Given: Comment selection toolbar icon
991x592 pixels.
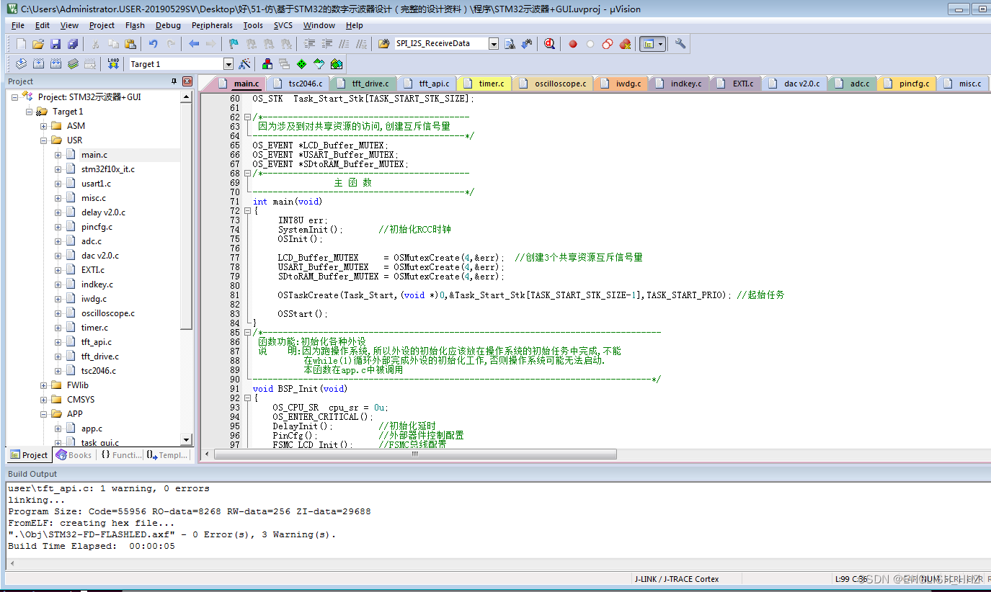Looking at the screenshot, I should 345,44.
